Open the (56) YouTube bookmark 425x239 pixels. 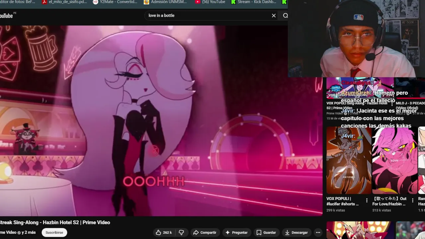click(210, 2)
